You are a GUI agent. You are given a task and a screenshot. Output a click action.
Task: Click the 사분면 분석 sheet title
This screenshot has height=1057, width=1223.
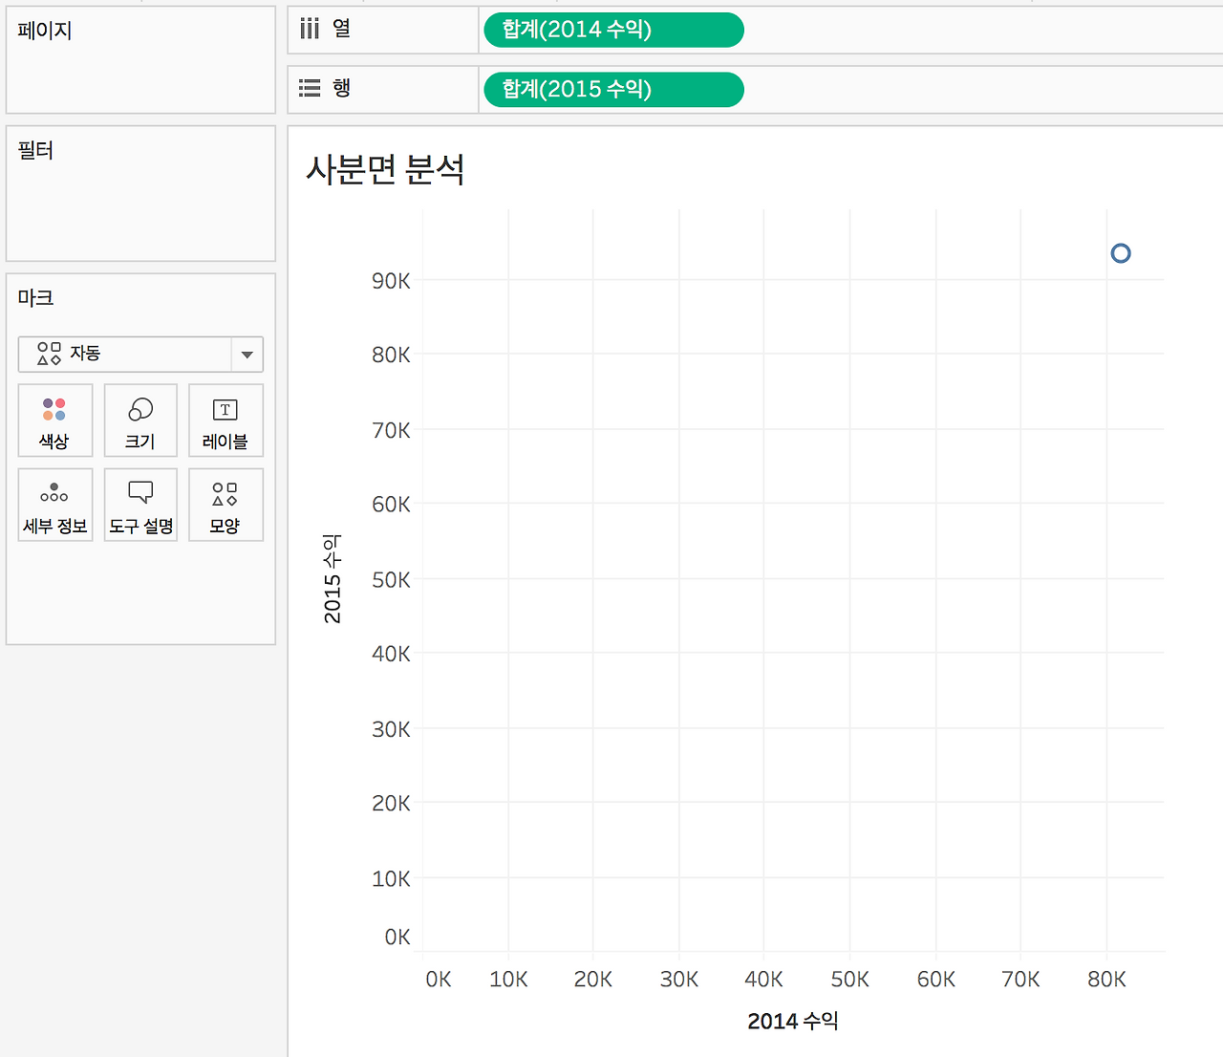385,170
